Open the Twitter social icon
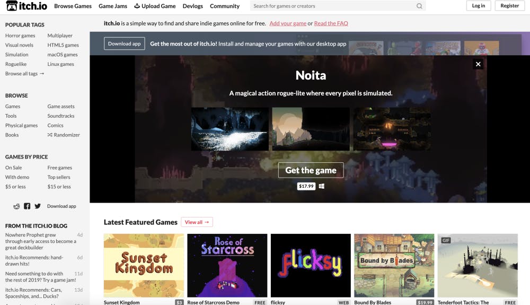This screenshot has width=530, height=305. (38, 206)
